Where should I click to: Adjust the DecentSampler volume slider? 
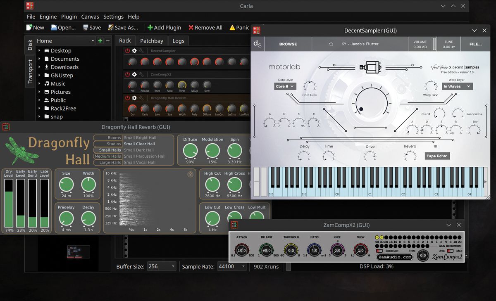(434, 44)
